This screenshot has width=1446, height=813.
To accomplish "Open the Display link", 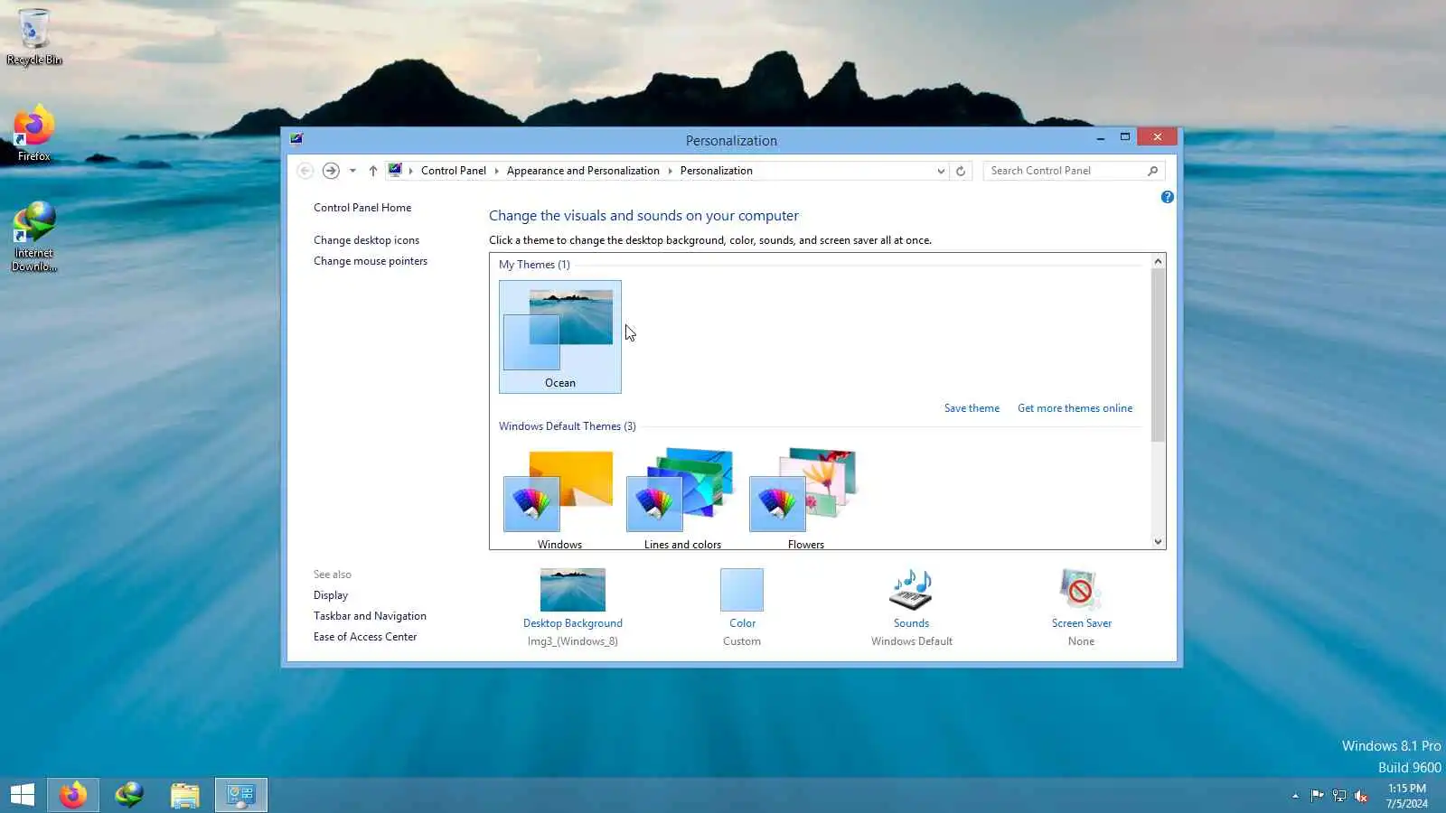I will pos(331,595).
